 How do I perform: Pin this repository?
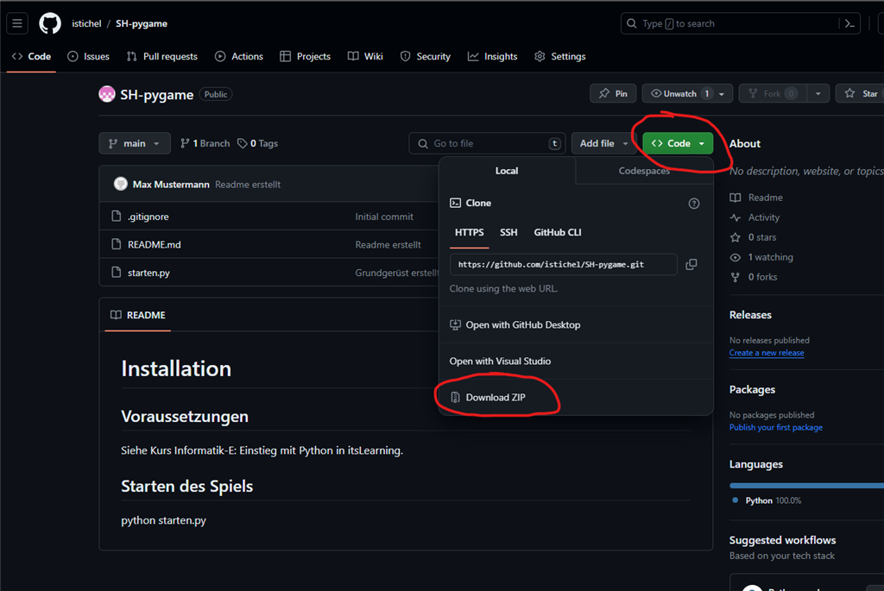613,93
